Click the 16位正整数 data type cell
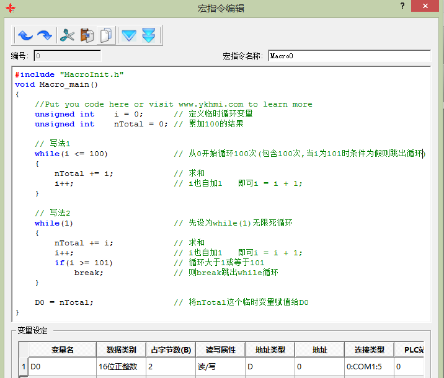The height and width of the screenshot is (378, 444). tap(121, 367)
